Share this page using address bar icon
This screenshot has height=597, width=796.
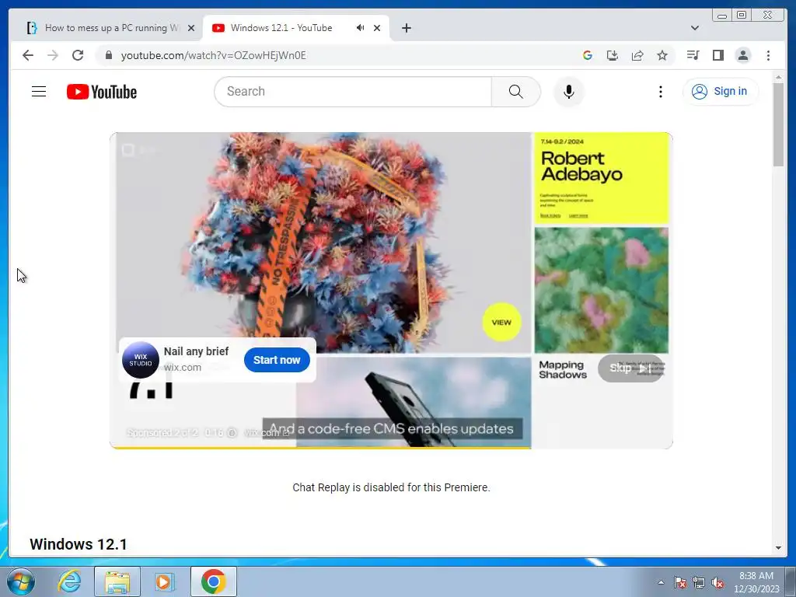point(637,55)
